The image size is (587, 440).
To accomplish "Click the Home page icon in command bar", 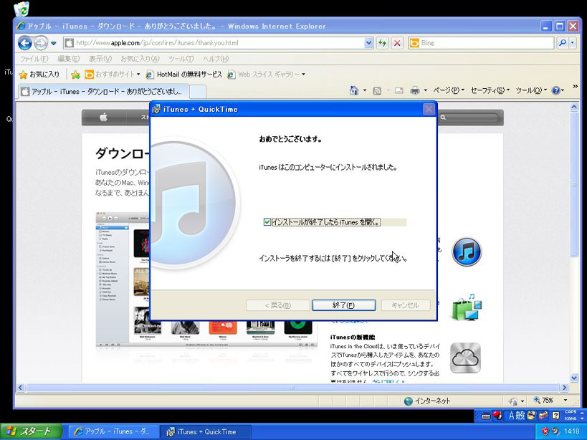I will (x=354, y=90).
